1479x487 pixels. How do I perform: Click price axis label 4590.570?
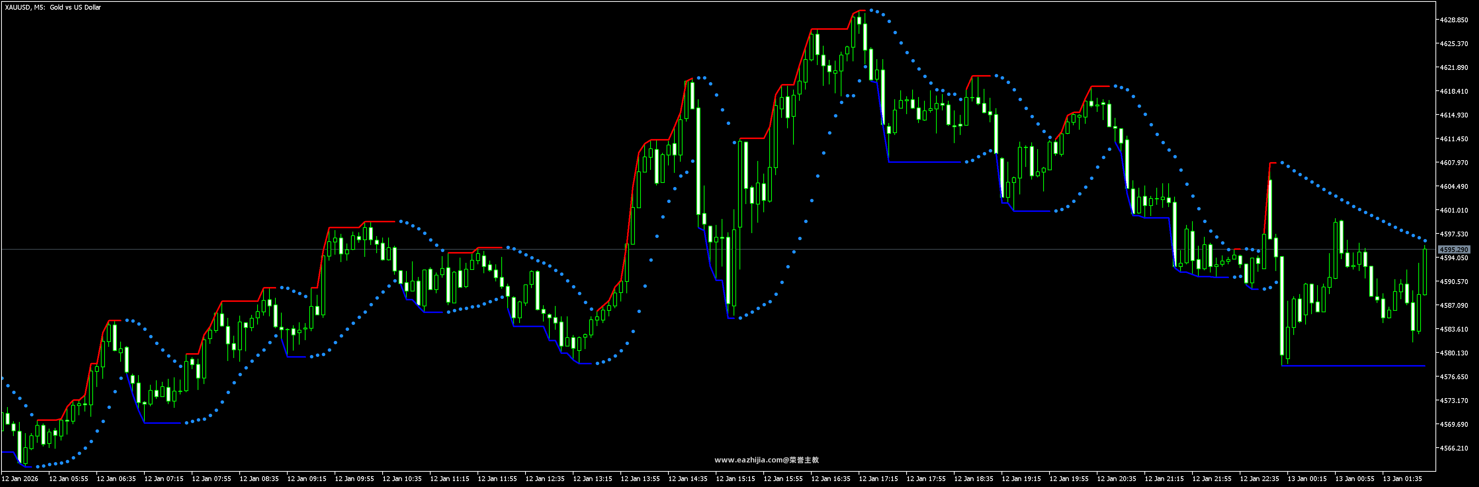click(x=1454, y=282)
